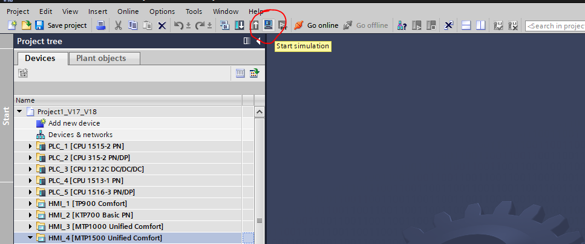Click the Copy icon in toolbar
Screen dimensions: 585x244
tap(133, 25)
